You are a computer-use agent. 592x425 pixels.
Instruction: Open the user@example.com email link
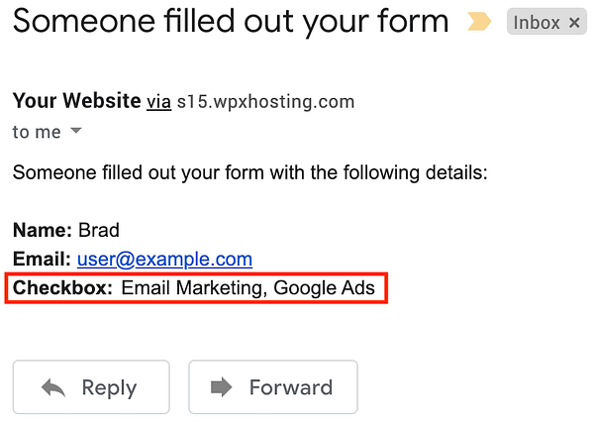[x=164, y=260]
